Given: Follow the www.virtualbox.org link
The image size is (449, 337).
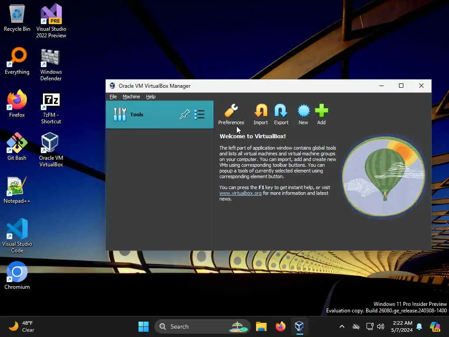Looking at the screenshot, I should 240,193.
